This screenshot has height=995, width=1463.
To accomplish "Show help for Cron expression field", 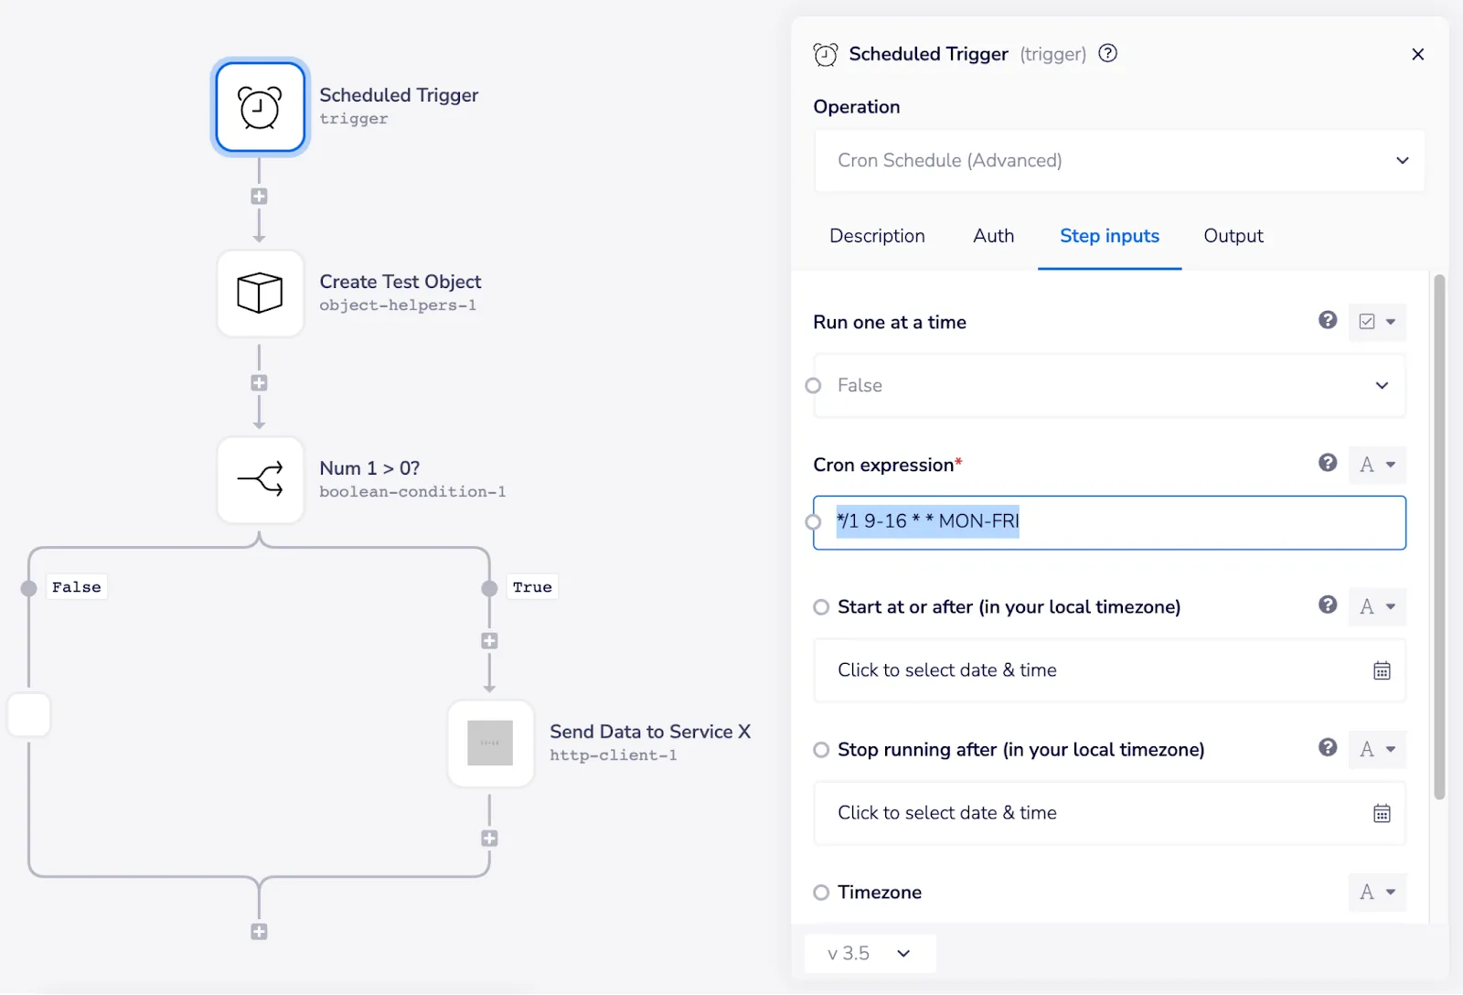I will pos(1328,463).
